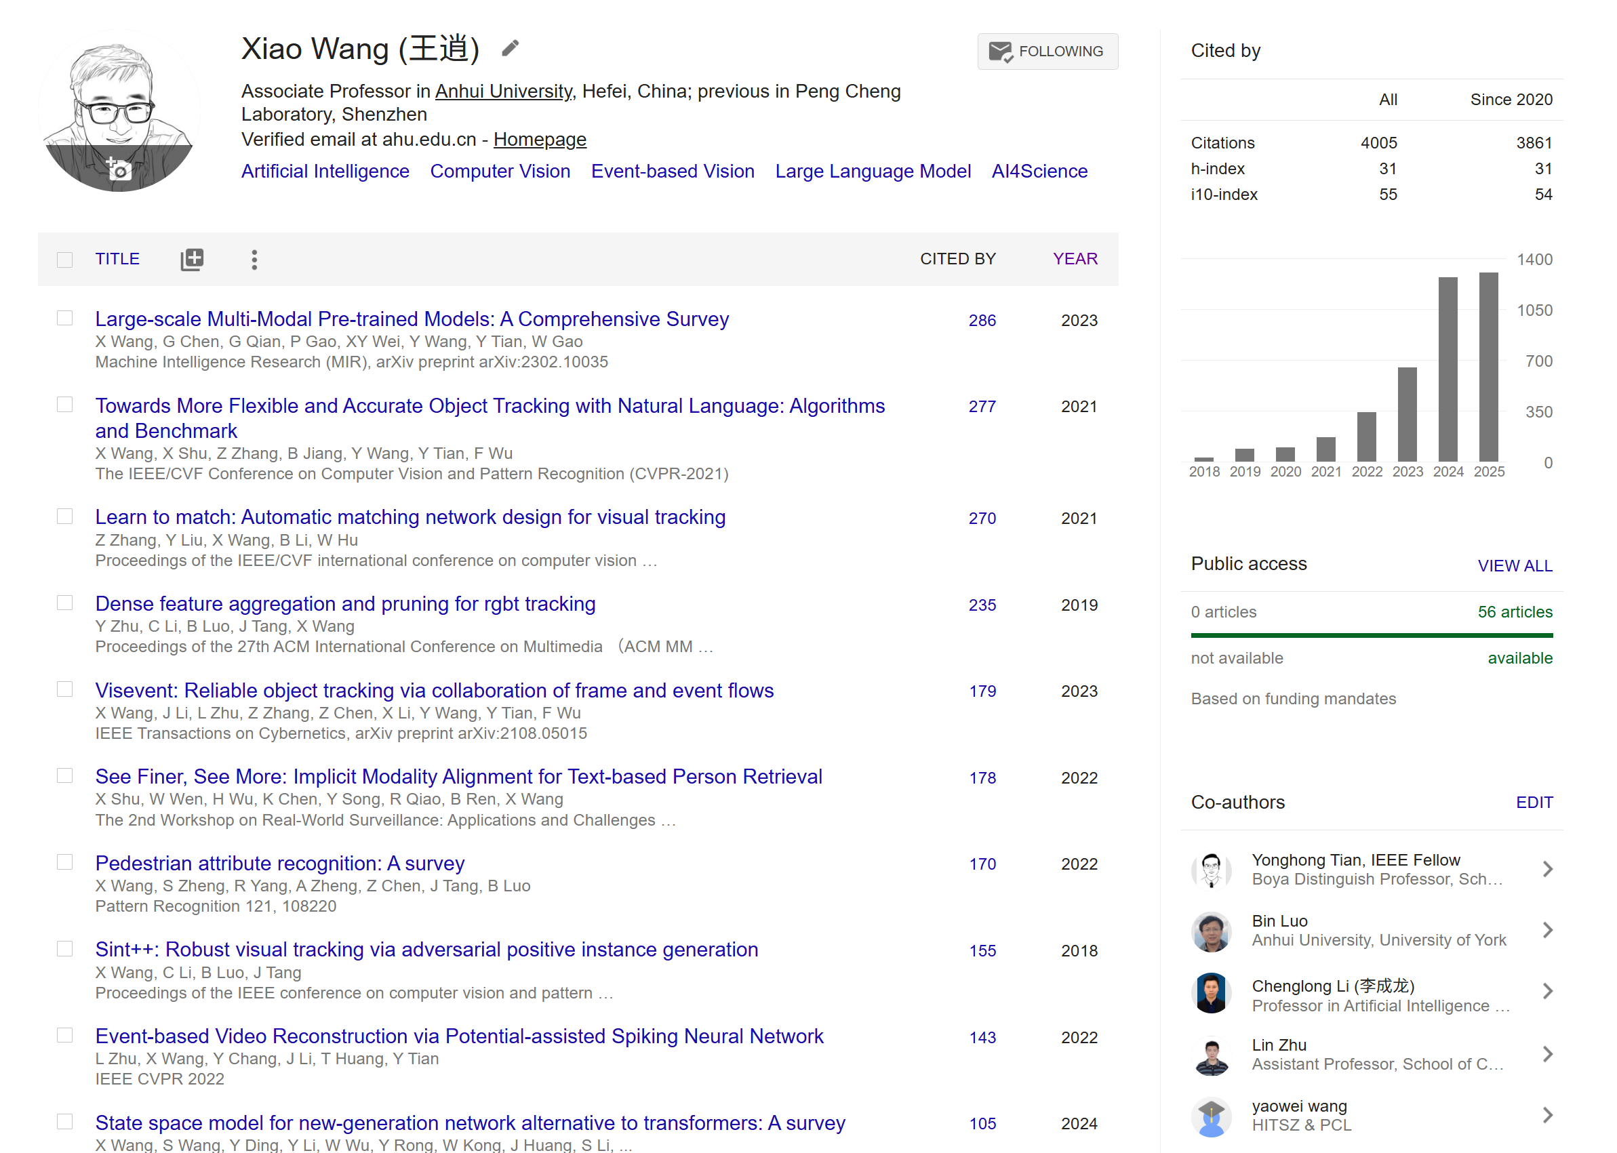
Task: Click VIEW ALL in Public access
Action: pos(1514,565)
